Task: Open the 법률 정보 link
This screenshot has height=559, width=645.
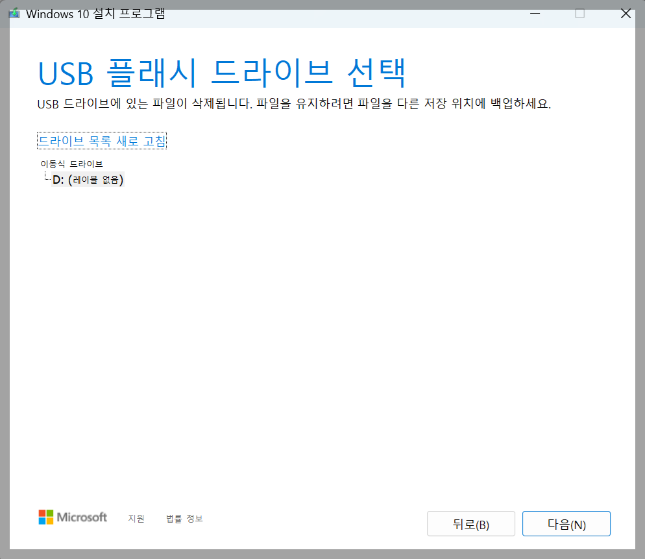Action: pyautogui.click(x=184, y=518)
